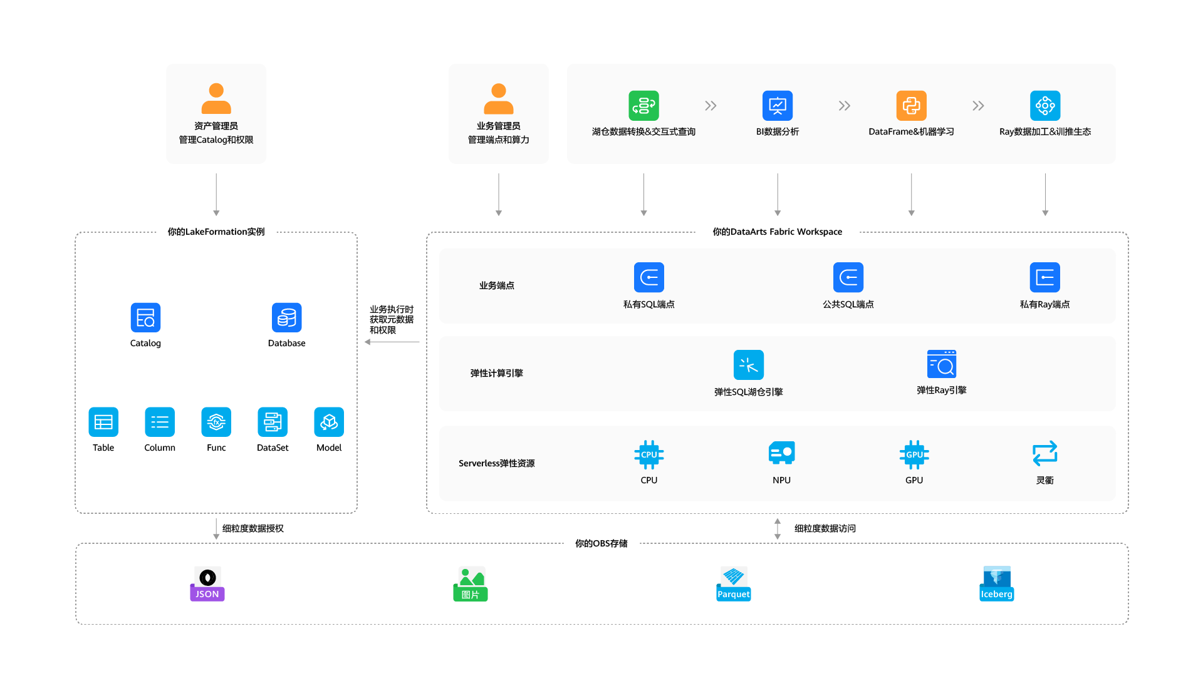Click the BI数据分析 icon
1203x676 pixels.
tap(777, 106)
